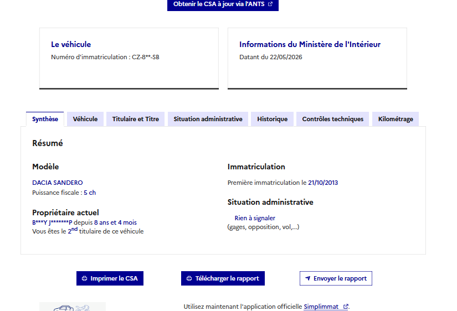This screenshot has height=311, width=457.
Task: Click the external link icon on ANTS button
Action: (x=270, y=4)
